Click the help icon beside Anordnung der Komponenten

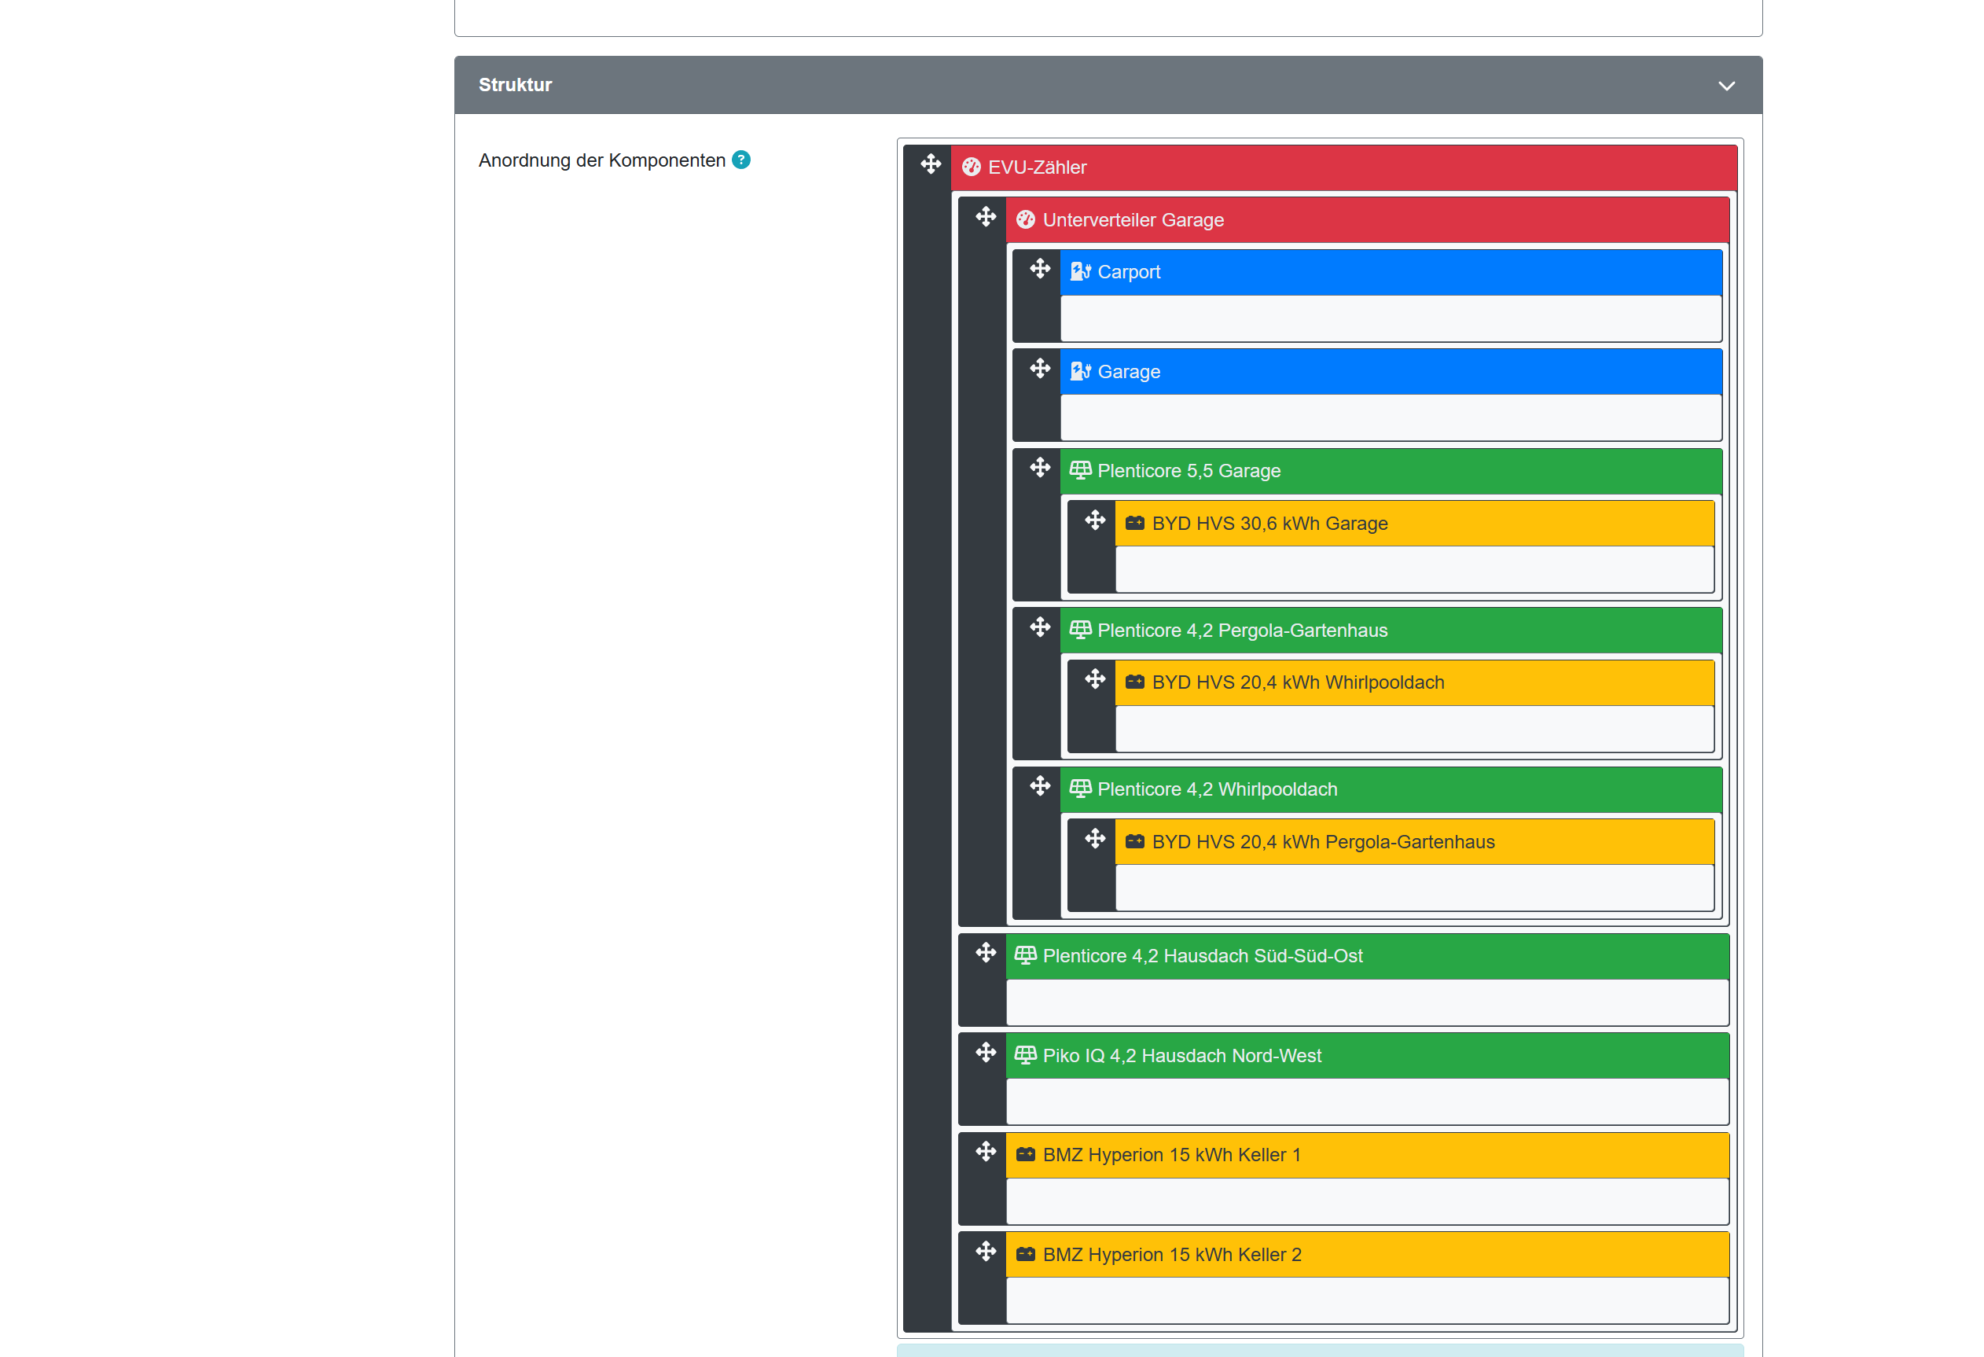741,160
